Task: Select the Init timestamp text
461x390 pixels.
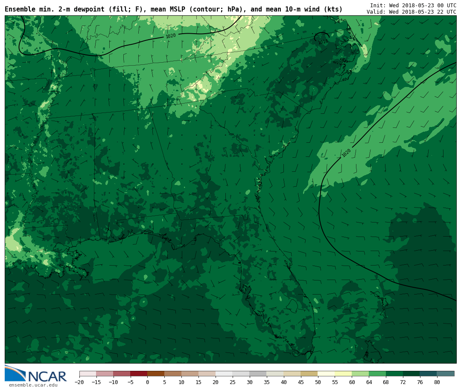Action: (413, 6)
